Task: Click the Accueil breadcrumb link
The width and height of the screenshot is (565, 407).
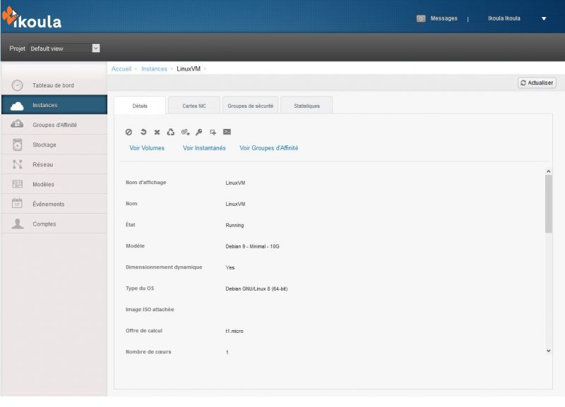Action: click(x=121, y=69)
